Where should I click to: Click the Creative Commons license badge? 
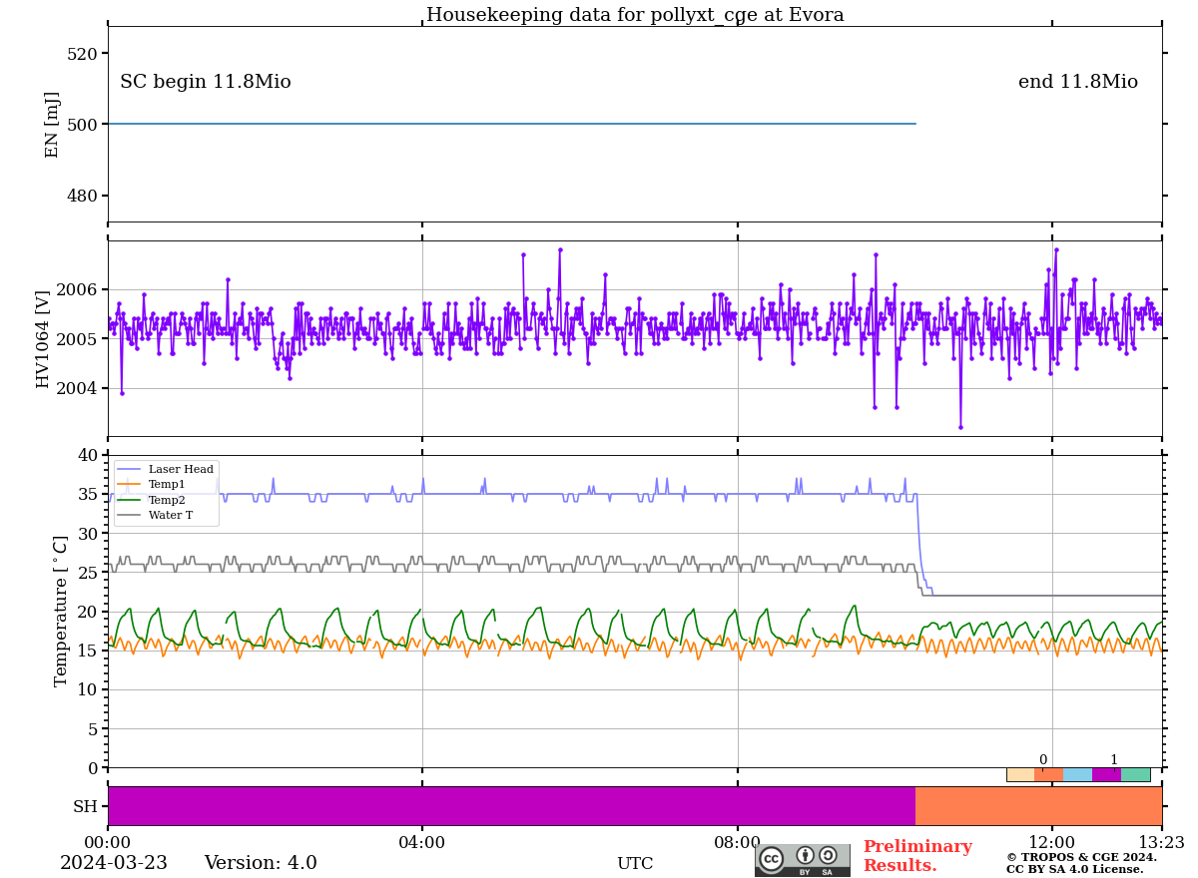803,860
